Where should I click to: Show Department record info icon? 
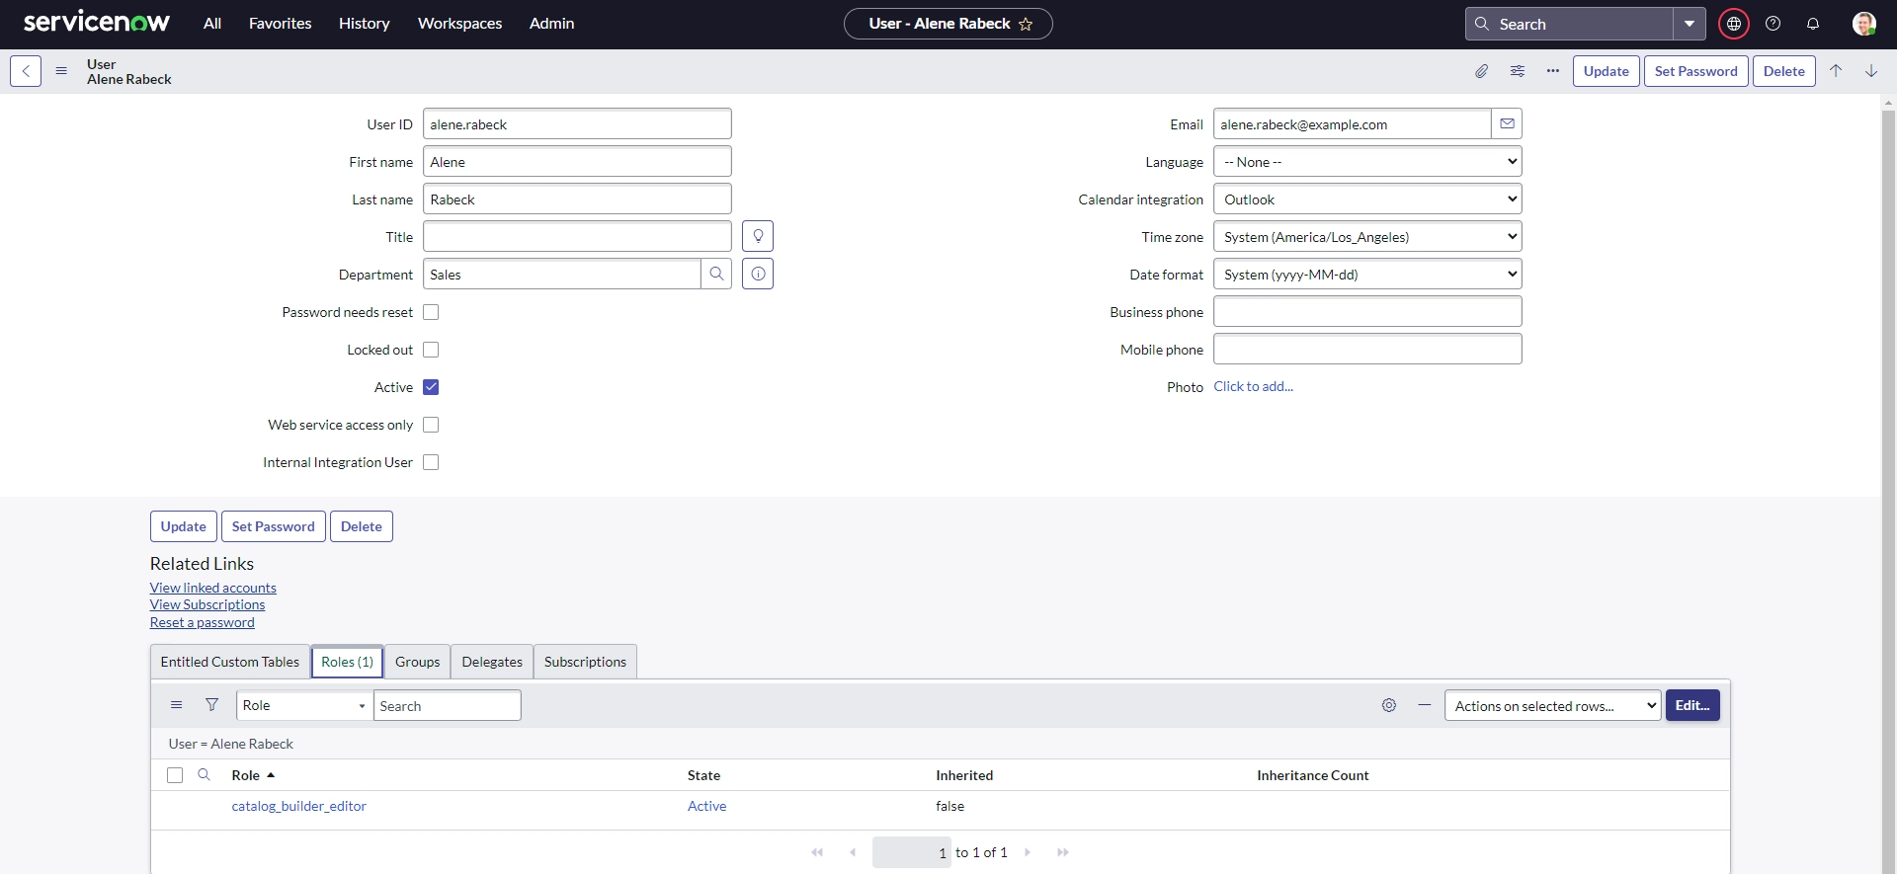pos(758,275)
